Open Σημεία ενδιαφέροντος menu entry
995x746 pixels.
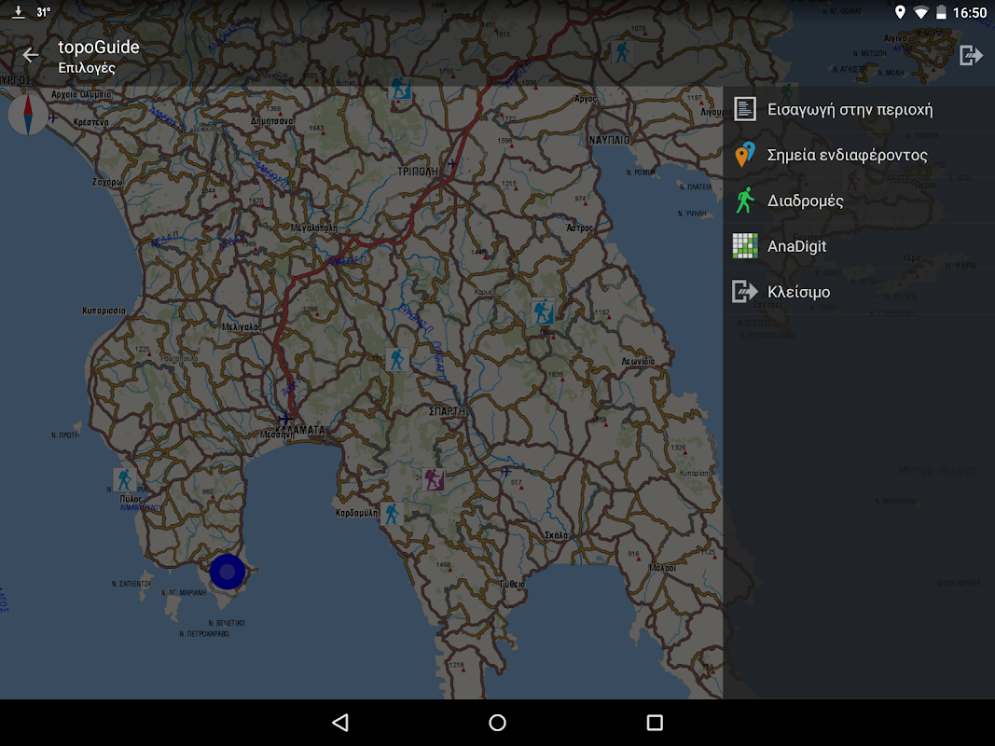point(859,155)
